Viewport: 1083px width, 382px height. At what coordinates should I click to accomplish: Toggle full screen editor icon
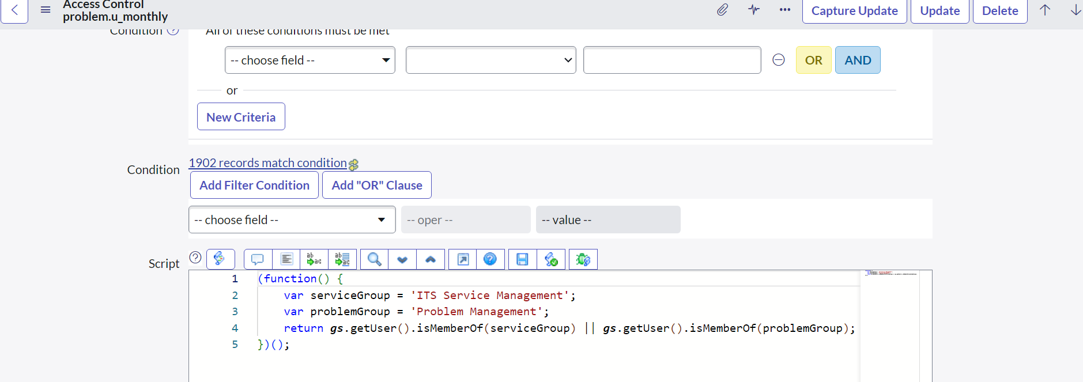[463, 259]
